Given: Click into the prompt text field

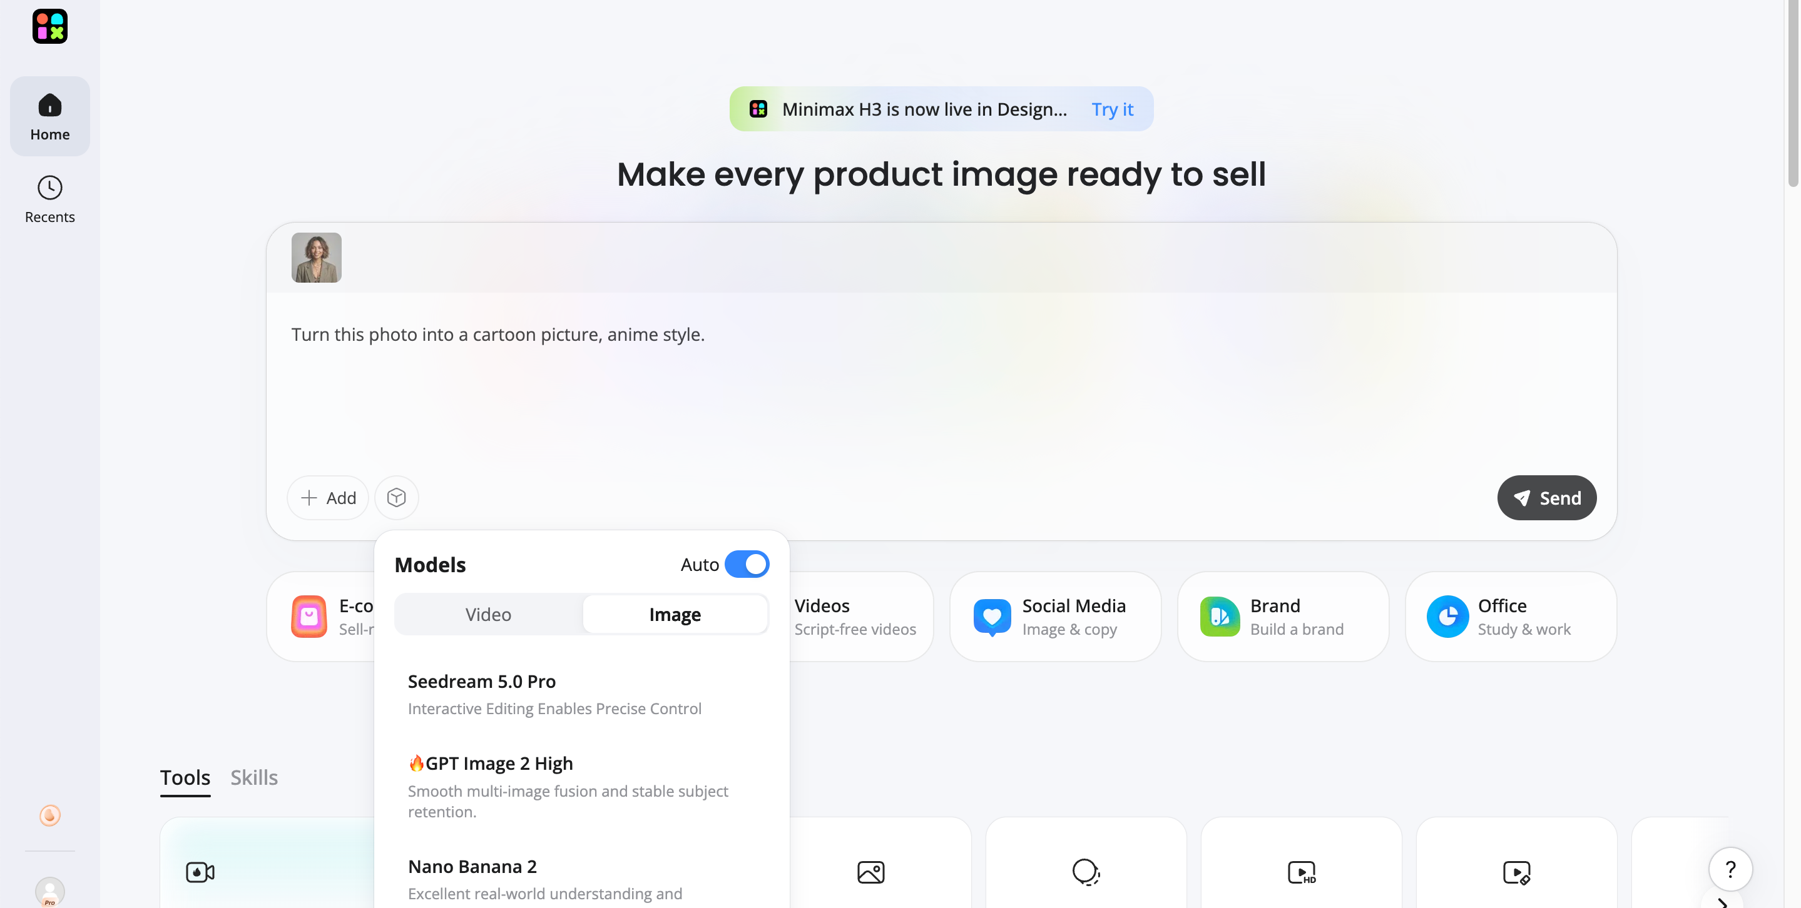Looking at the screenshot, I should click(941, 381).
